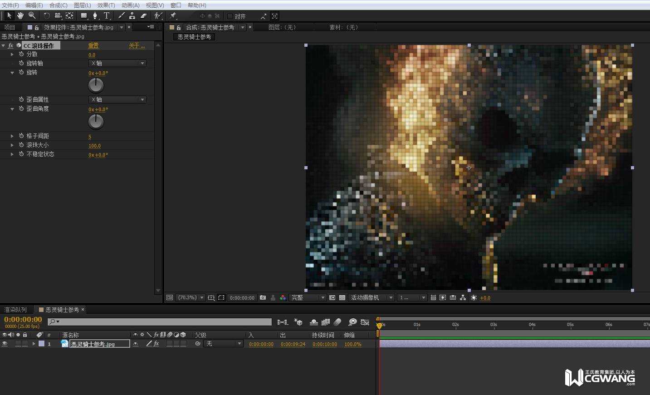Open the 编辑(E) menu
Viewport: 650px width, 395px height.
pos(34,5)
